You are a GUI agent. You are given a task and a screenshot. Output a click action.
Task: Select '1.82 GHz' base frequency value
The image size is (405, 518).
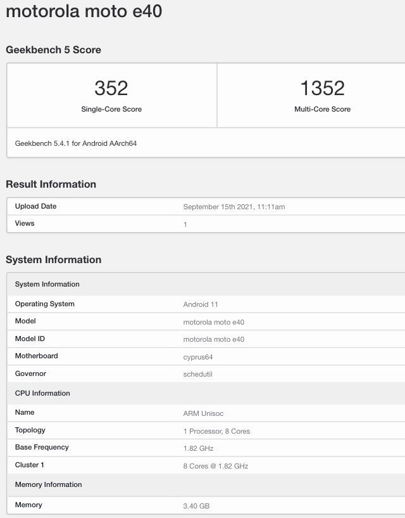[199, 448]
